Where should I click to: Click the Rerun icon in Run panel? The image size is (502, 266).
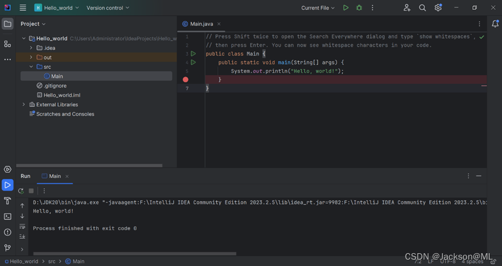click(x=21, y=191)
